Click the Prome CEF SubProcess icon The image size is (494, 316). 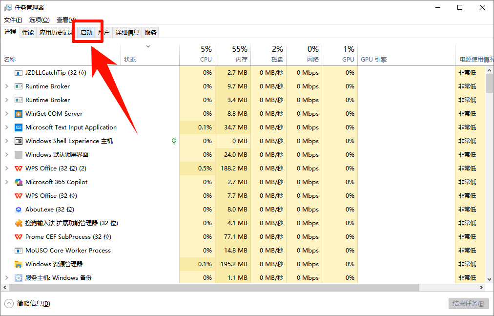click(19, 237)
